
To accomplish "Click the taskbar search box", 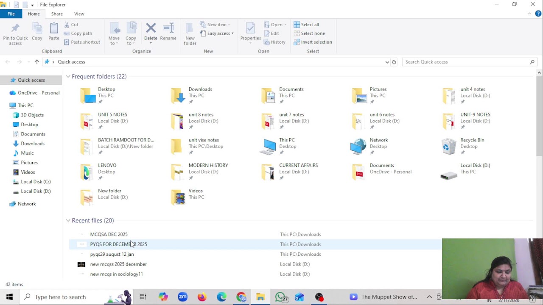I will click(x=76, y=297).
